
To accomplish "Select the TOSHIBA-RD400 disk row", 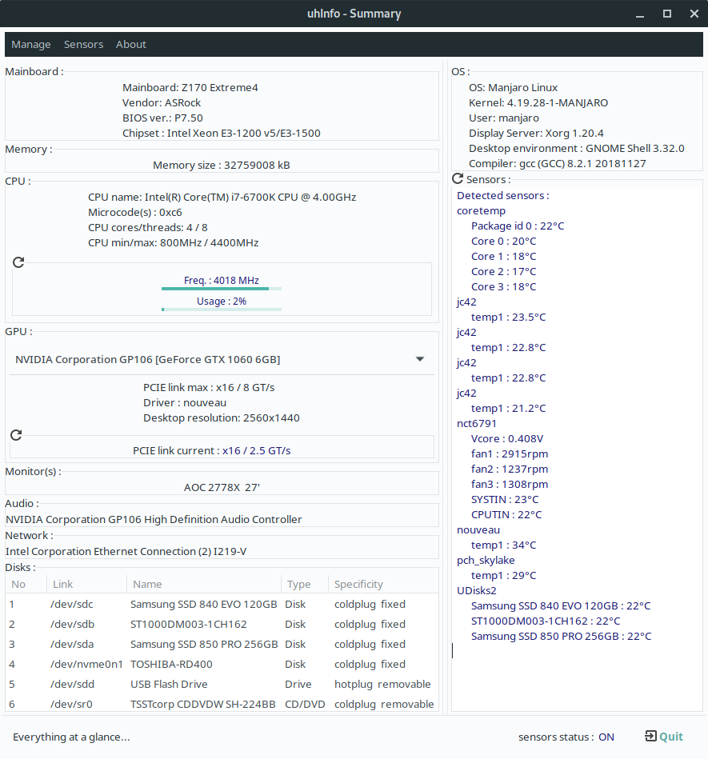I will pos(222,664).
